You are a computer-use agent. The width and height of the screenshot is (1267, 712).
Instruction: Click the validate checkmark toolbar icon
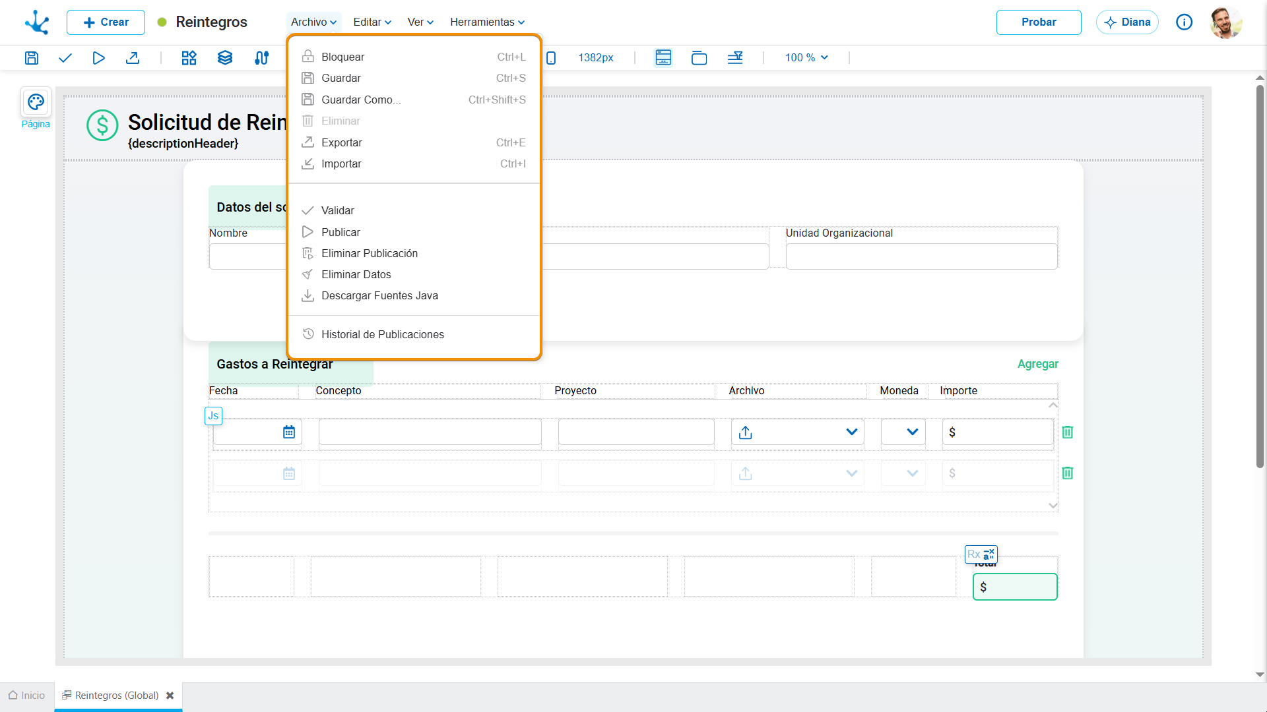tap(65, 58)
